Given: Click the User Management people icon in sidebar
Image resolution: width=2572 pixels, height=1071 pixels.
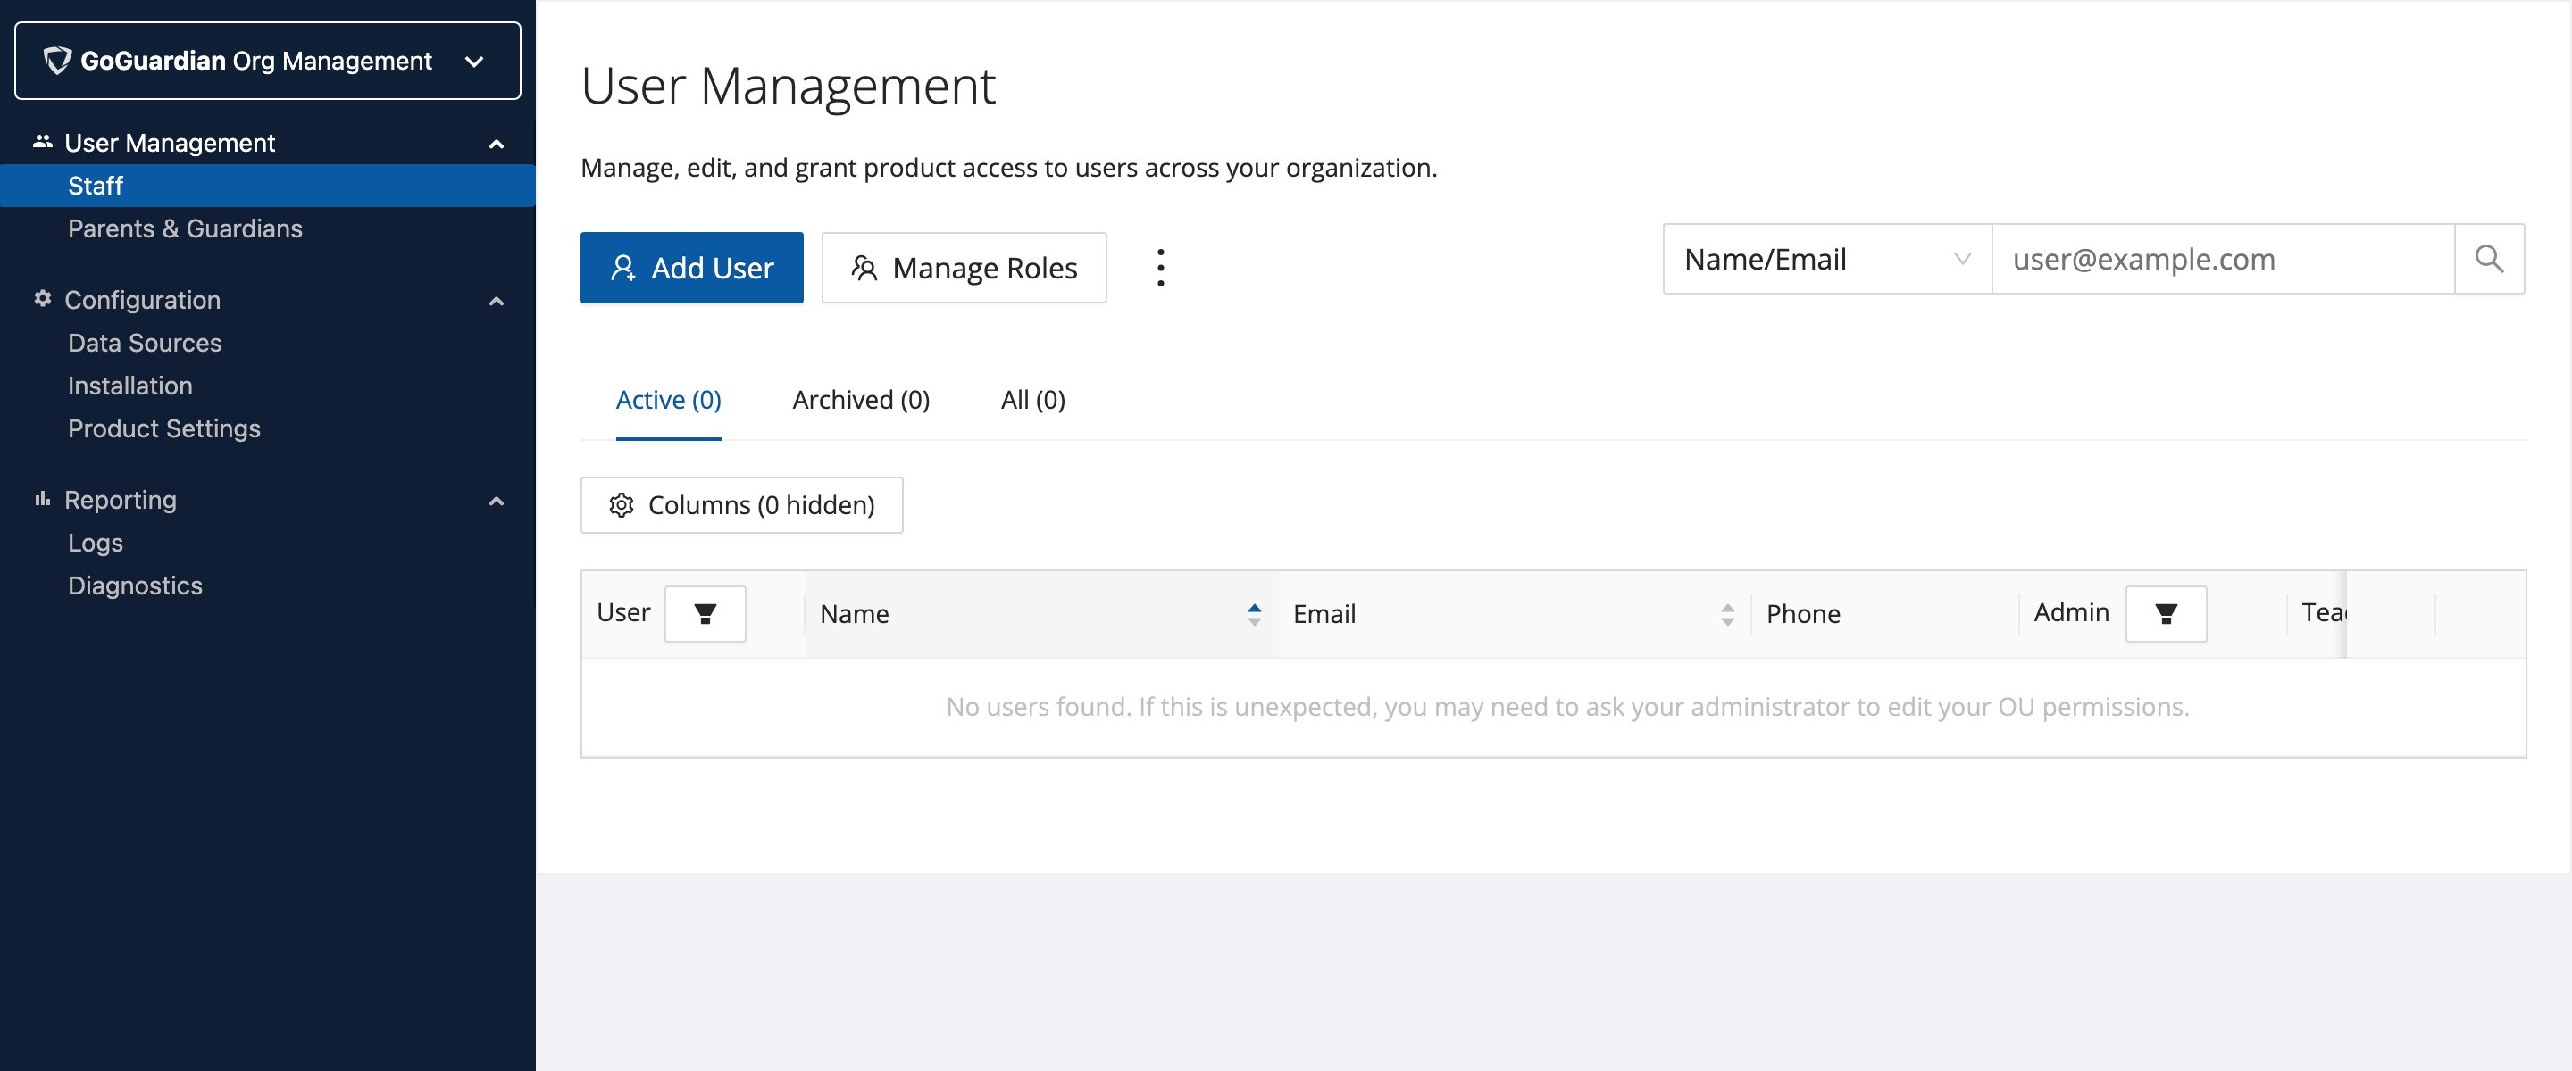Looking at the screenshot, I should (x=42, y=142).
